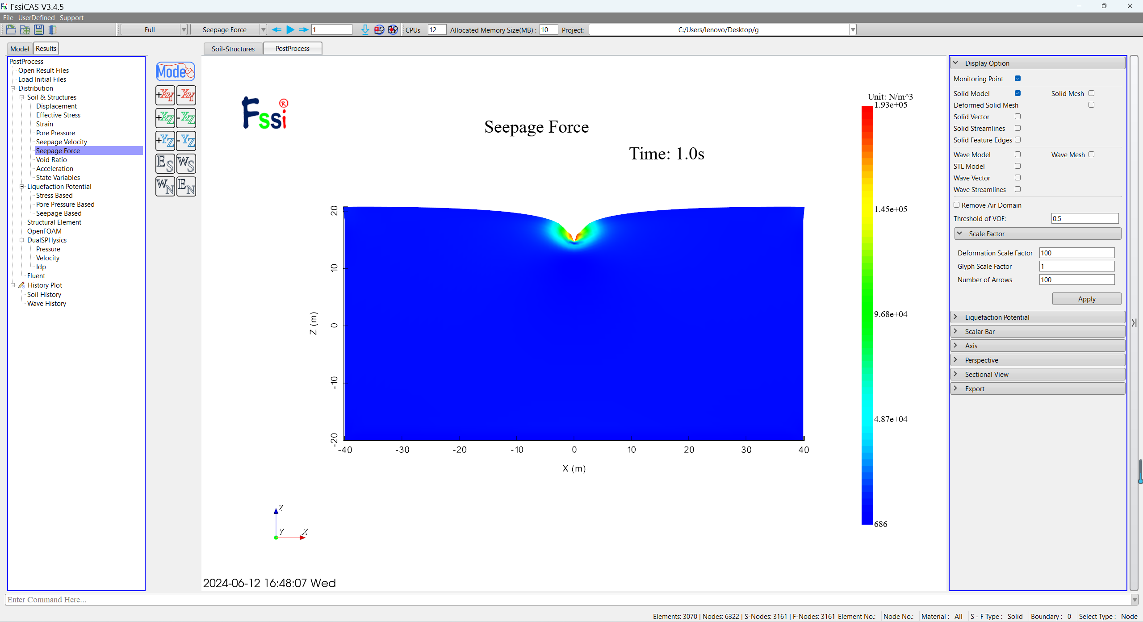Click the command entry field

click(567, 599)
